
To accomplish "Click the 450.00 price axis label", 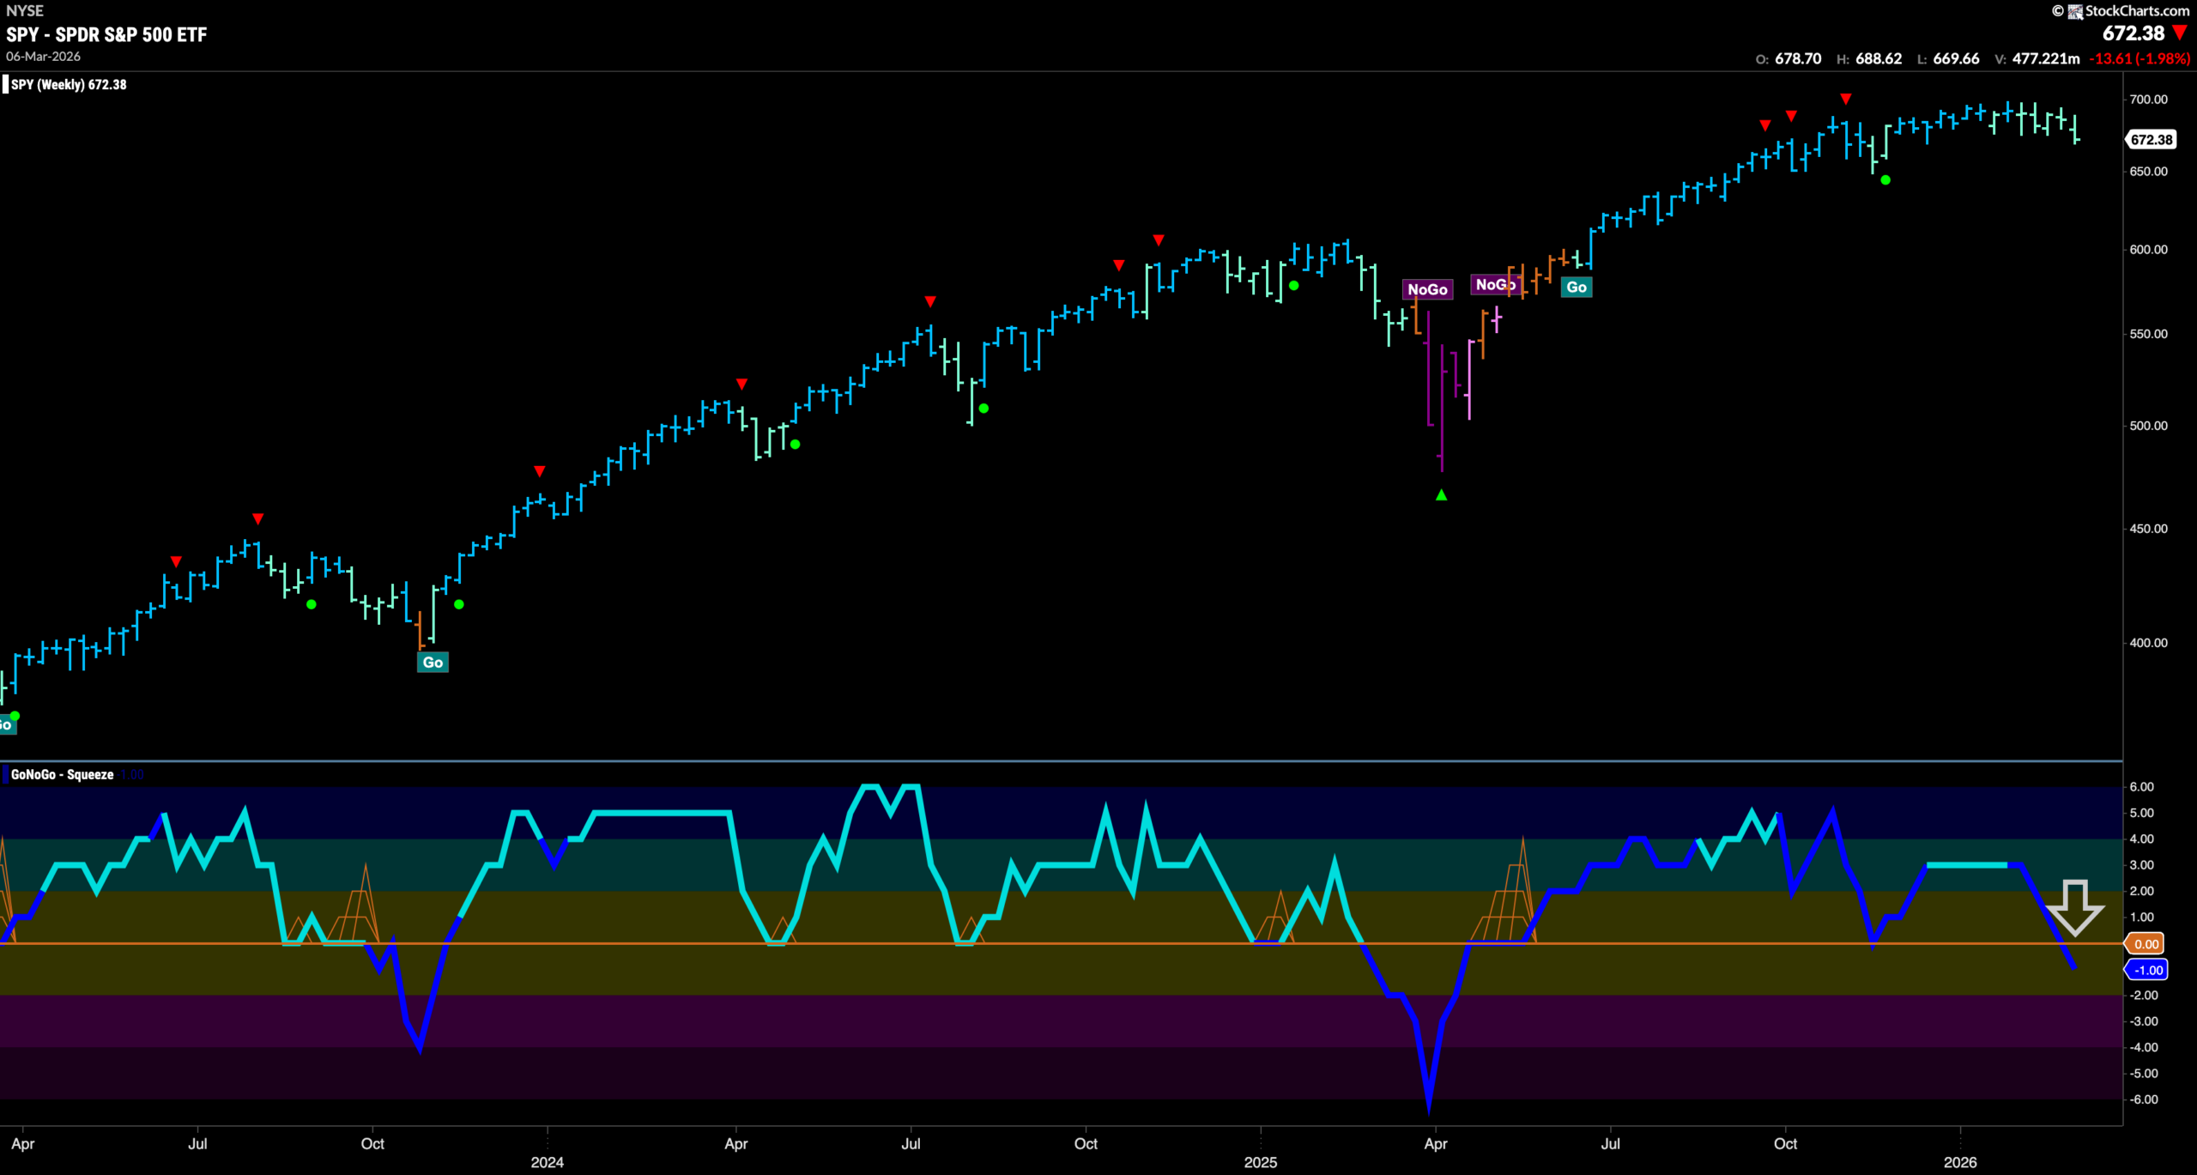I will coord(2148,529).
